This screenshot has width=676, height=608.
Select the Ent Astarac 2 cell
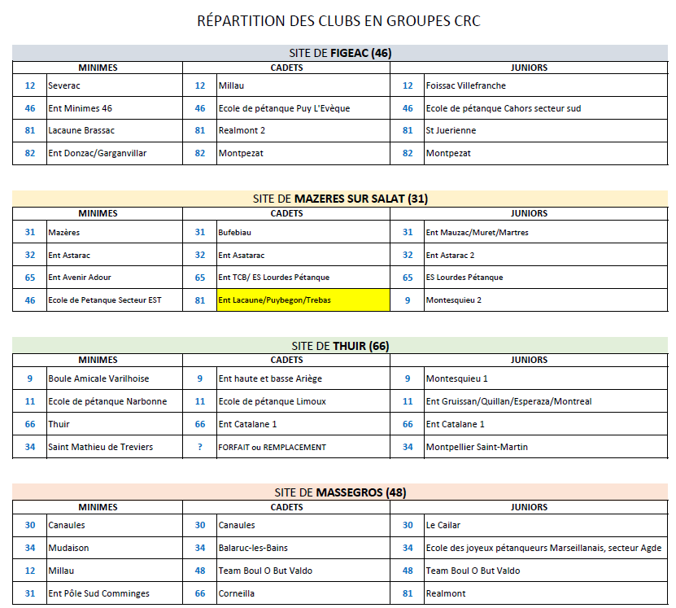(546, 255)
